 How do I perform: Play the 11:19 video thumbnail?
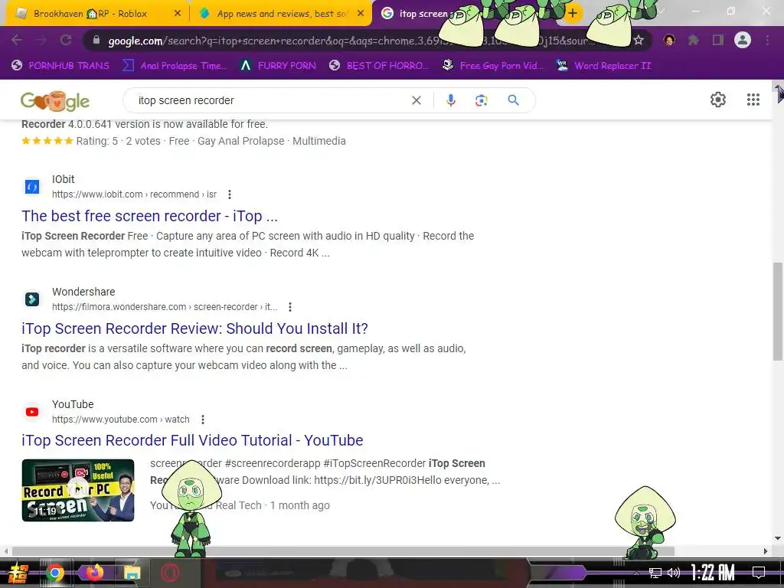(x=78, y=490)
